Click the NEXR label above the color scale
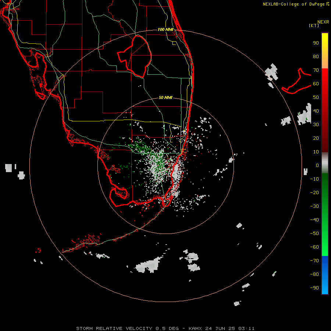331x331 pixels. (323, 22)
